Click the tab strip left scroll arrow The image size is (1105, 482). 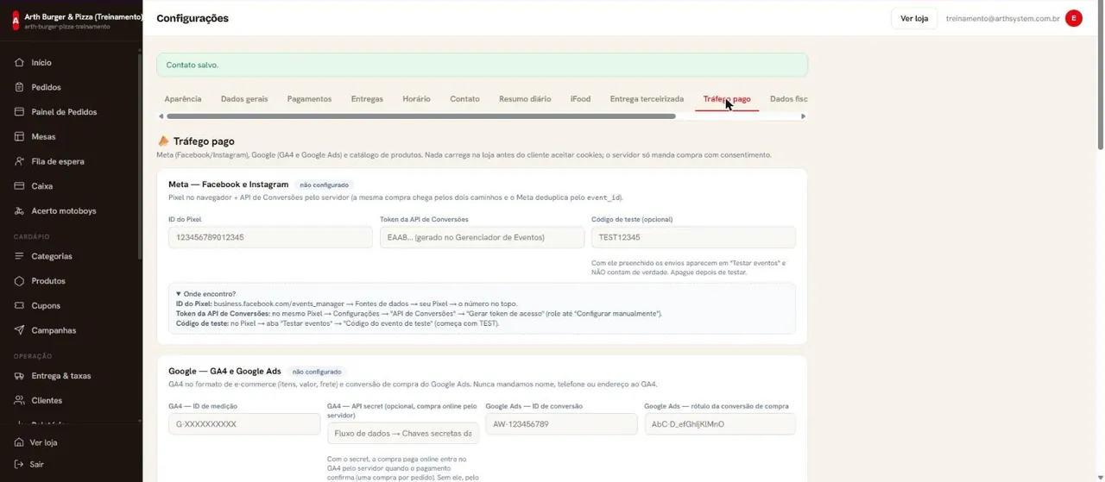click(161, 116)
